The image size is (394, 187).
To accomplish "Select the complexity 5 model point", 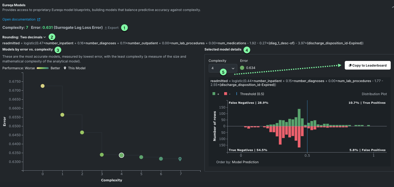I will [141, 157].
